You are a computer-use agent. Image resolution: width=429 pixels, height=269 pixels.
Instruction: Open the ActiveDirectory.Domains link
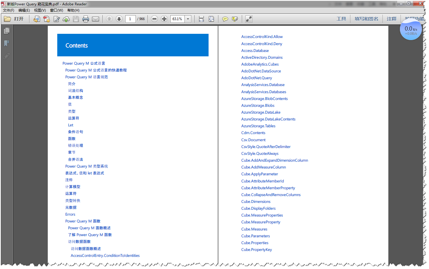click(262, 58)
